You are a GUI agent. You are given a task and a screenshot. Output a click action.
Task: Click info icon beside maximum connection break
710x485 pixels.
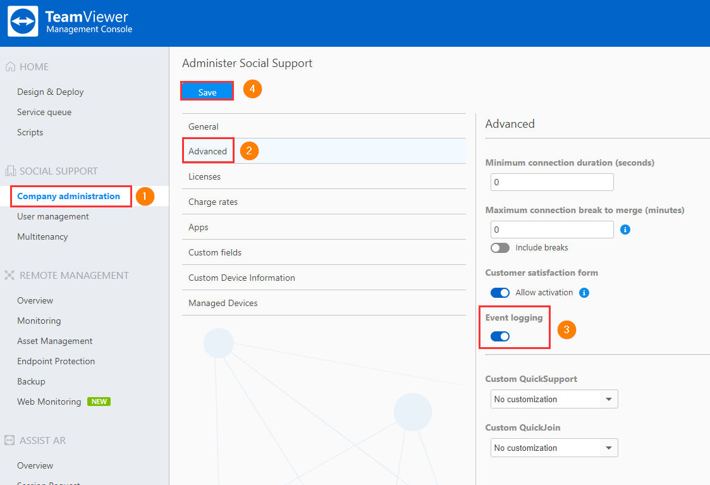click(x=625, y=230)
